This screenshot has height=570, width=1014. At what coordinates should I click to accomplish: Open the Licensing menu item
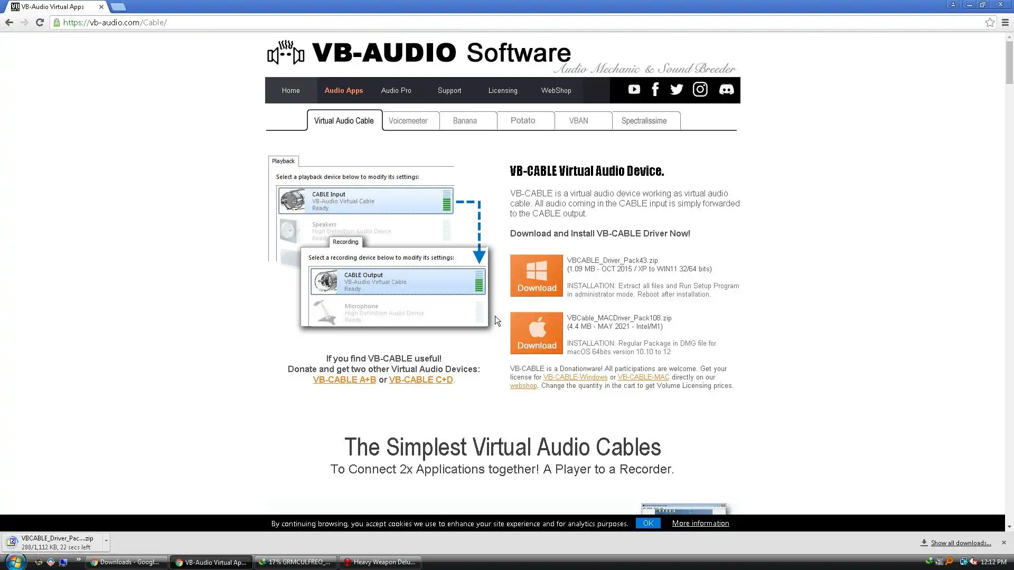pyautogui.click(x=502, y=91)
